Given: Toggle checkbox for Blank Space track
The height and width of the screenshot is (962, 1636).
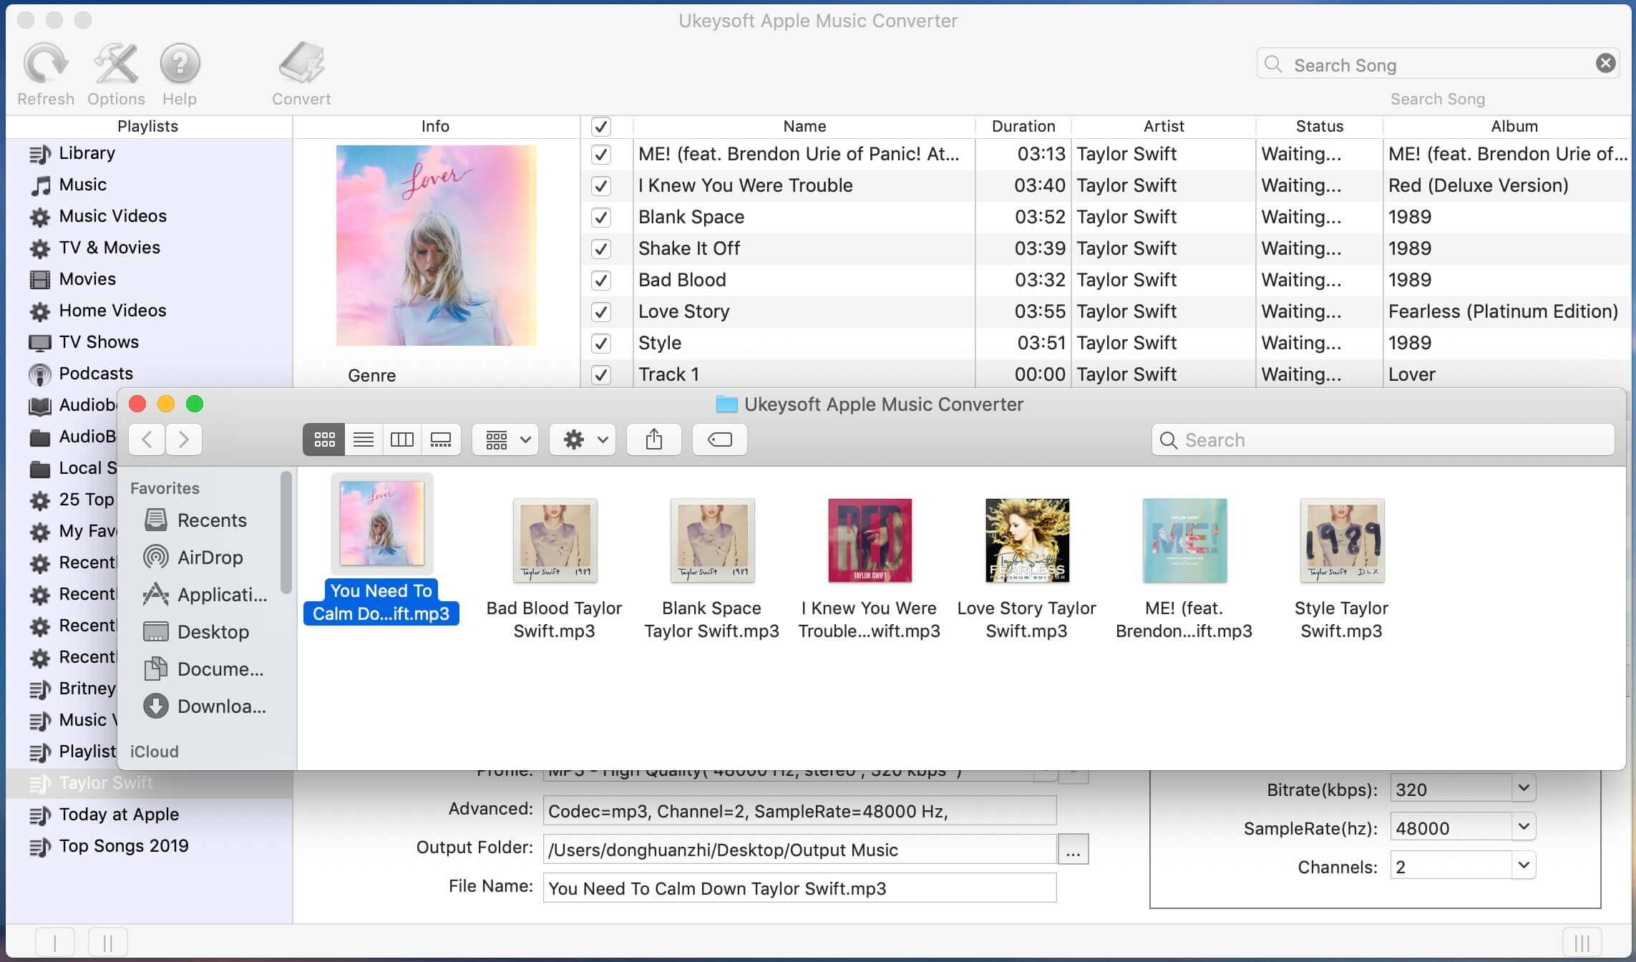Looking at the screenshot, I should tap(600, 216).
